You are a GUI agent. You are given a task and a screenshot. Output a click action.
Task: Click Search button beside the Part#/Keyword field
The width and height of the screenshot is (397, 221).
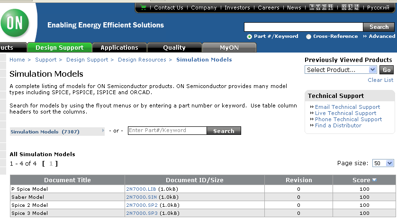tap(224, 131)
